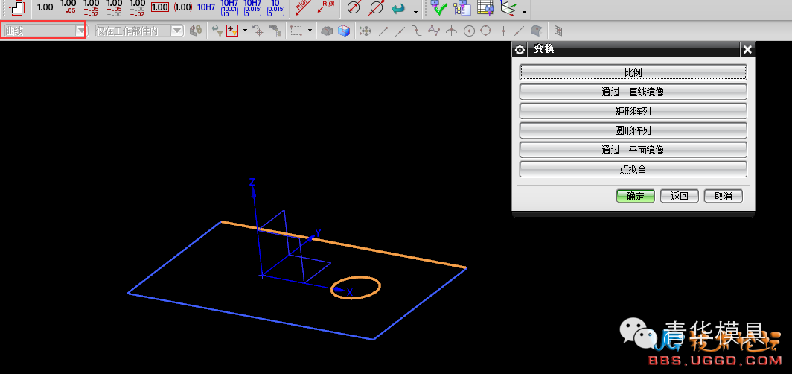Click the blue translucent cube icon
The image size is (792, 374).
pyautogui.click(x=343, y=31)
